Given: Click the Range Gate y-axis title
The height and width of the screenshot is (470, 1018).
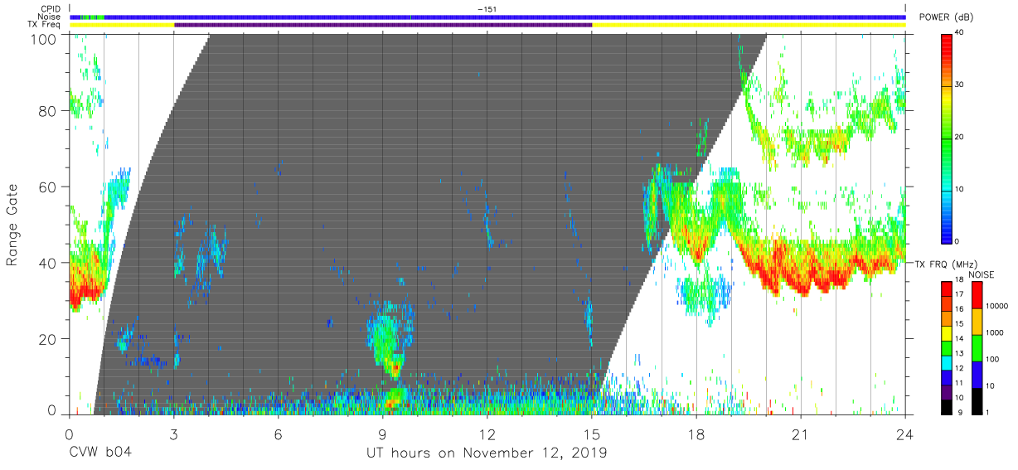Looking at the screenshot, I should (12, 225).
